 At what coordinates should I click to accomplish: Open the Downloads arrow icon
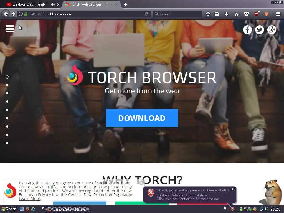227,14
